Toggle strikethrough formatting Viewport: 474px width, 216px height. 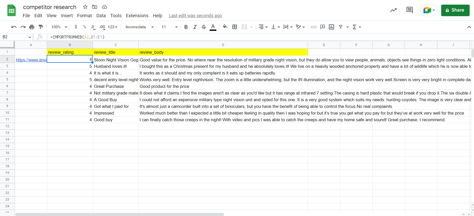(x=204, y=27)
